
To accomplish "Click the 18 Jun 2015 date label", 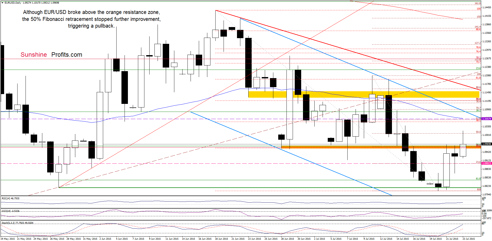I will click(221, 239).
